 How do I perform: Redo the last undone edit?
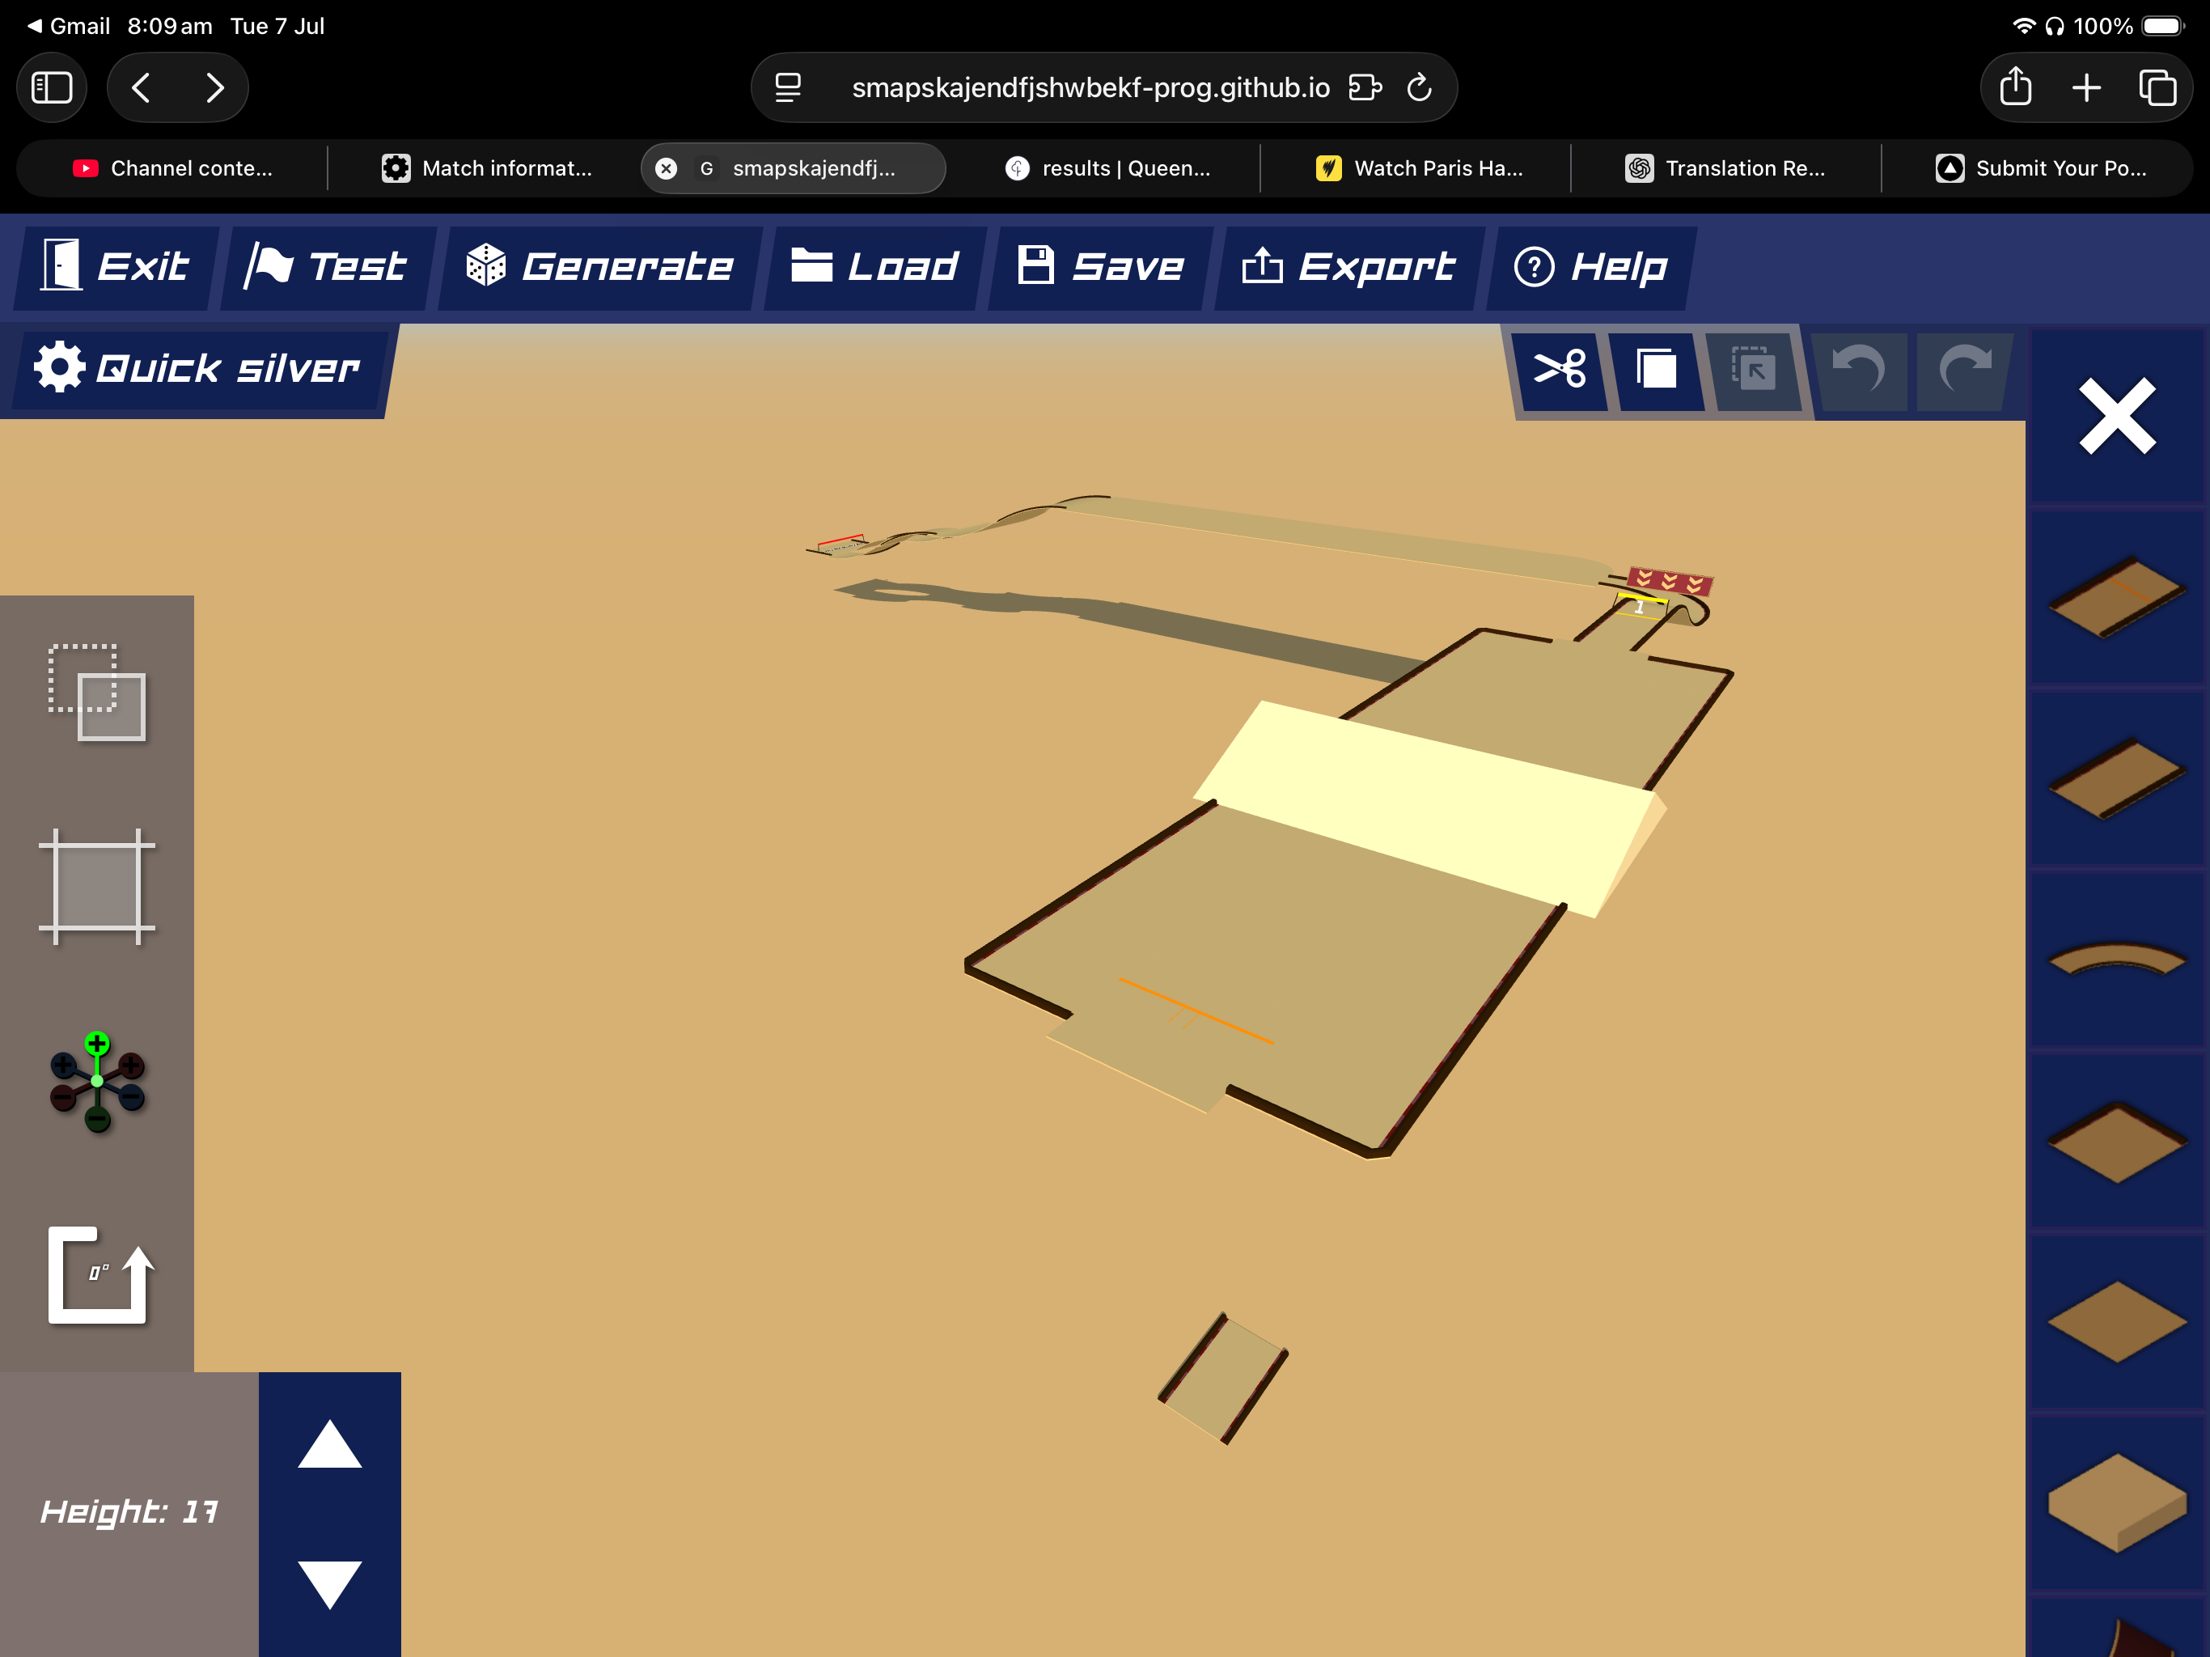point(1964,370)
